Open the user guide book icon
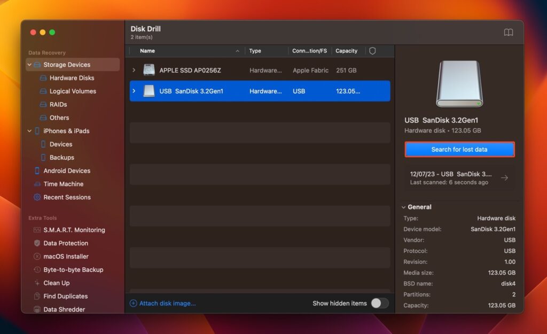The width and height of the screenshot is (547, 334). [x=508, y=32]
